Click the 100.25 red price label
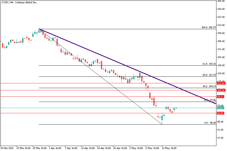 point(221,90)
